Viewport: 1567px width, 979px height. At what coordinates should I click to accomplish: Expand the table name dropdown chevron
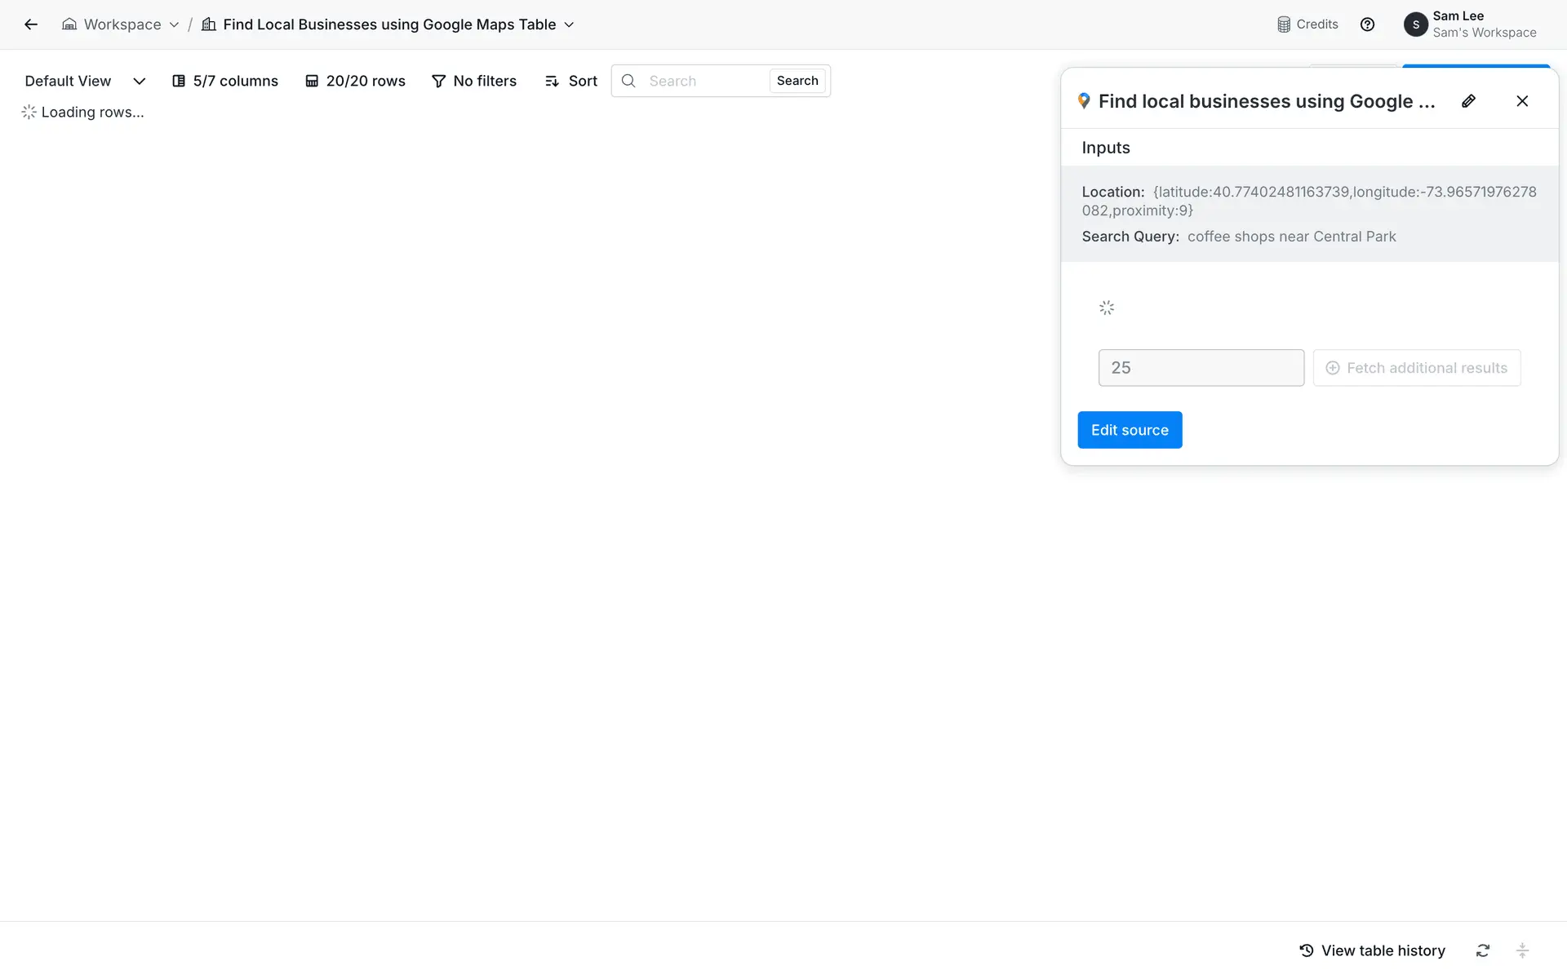[x=569, y=24]
